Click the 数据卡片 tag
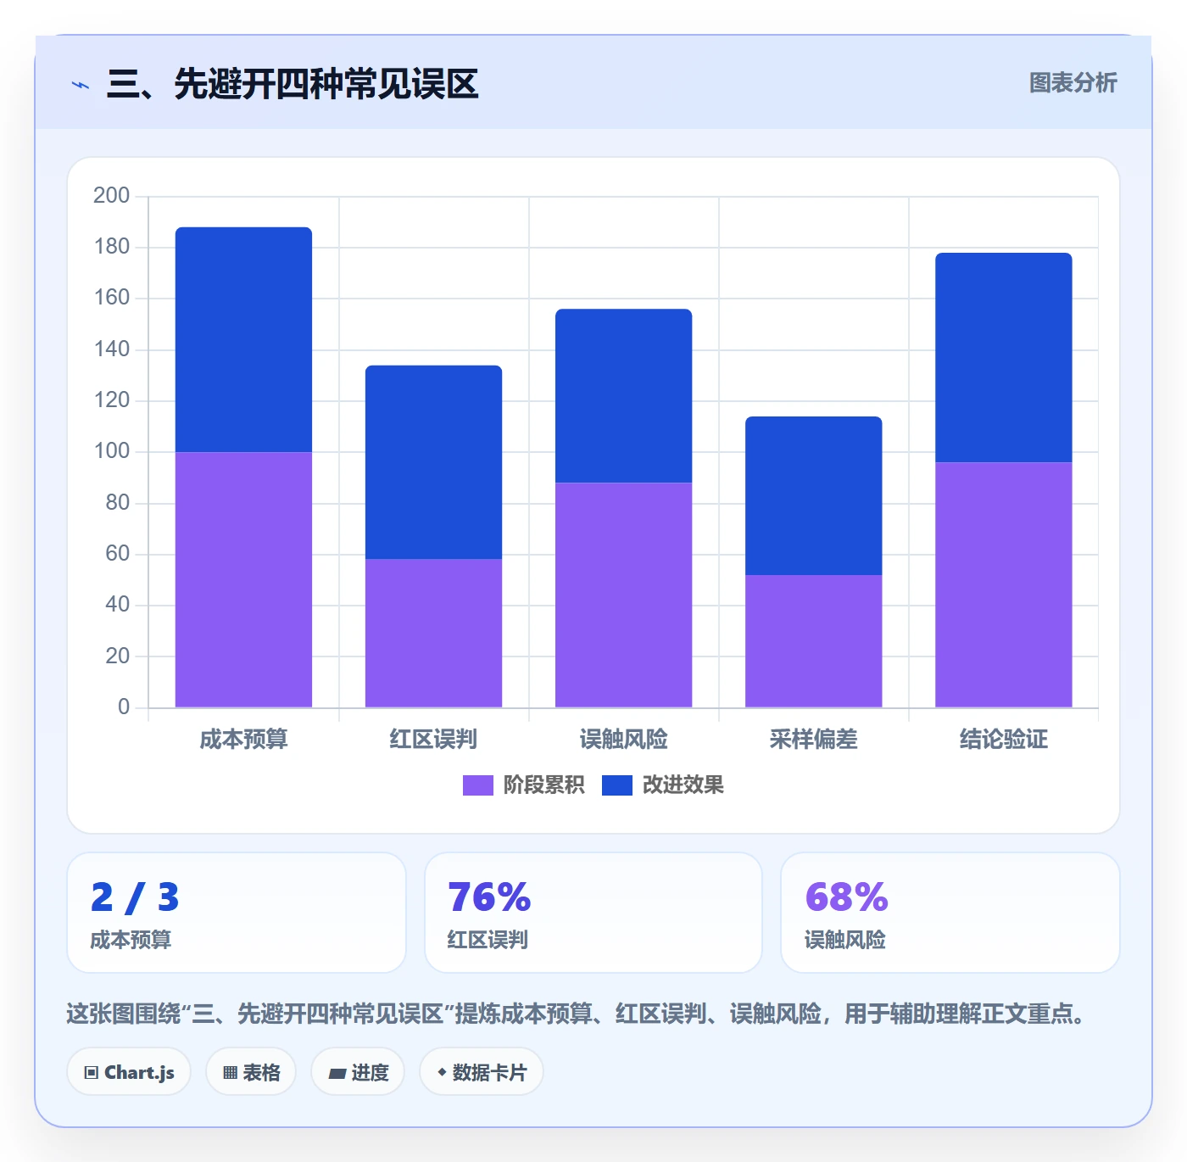1187x1162 pixels. pyautogui.click(x=482, y=1072)
